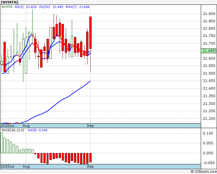The height and width of the screenshot is (174, 217).
Task: Click the MA(3) indicator label
Action: click(x=19, y=7)
